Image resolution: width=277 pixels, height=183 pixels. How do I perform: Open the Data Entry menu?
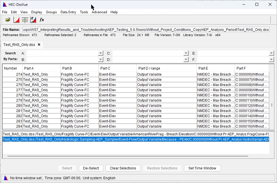click(68, 12)
